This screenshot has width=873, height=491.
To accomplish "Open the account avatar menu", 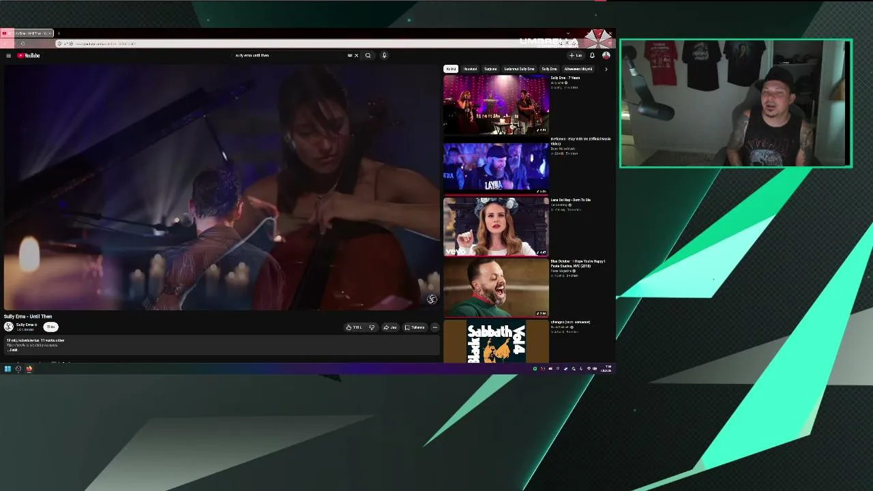I will [x=606, y=55].
